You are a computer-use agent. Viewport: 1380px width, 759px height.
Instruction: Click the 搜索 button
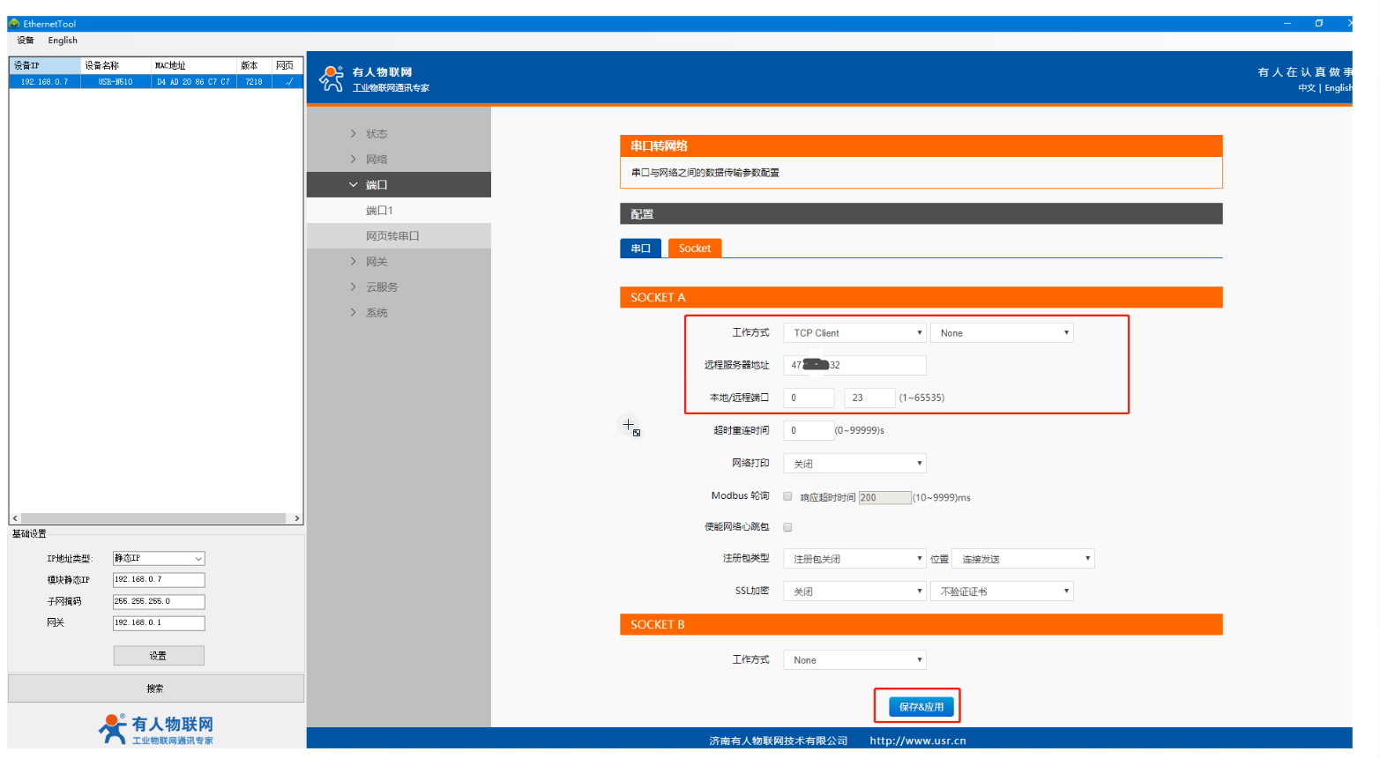pyautogui.click(x=155, y=688)
